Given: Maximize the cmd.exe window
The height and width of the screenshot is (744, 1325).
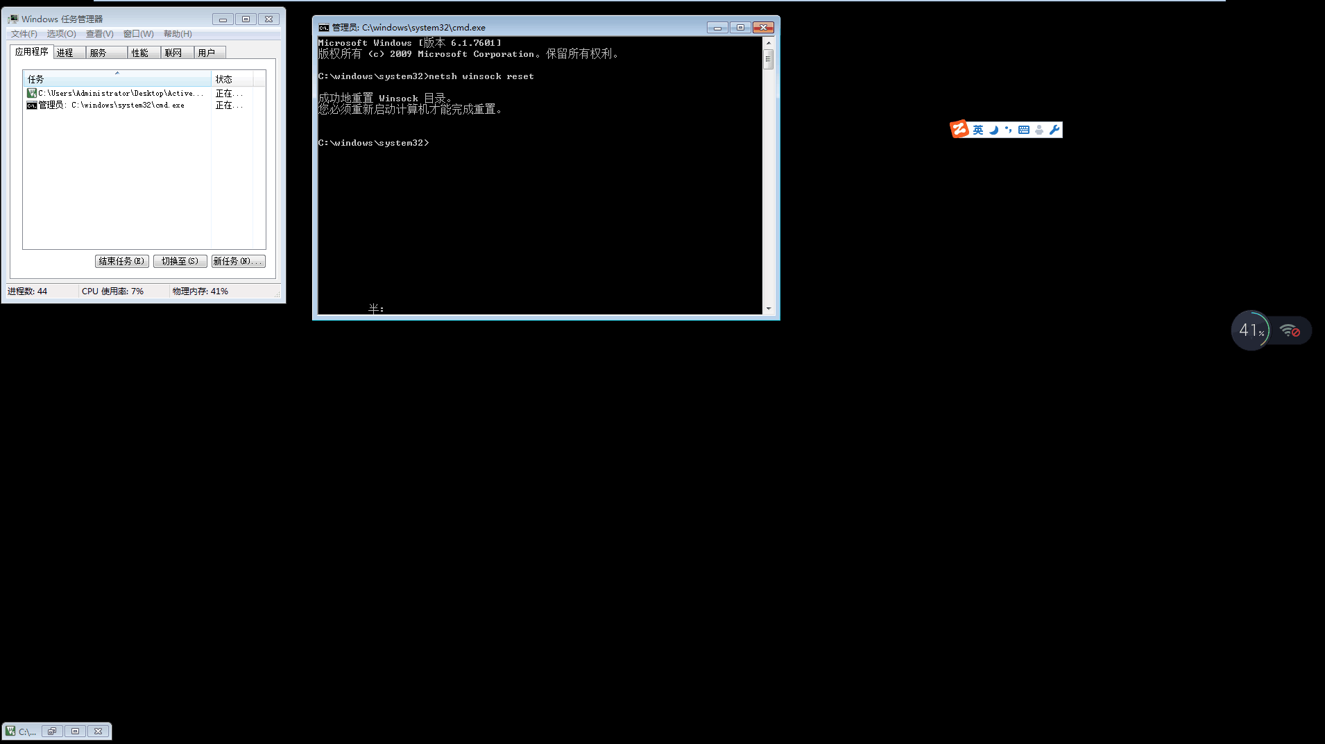Looking at the screenshot, I should coord(740,28).
